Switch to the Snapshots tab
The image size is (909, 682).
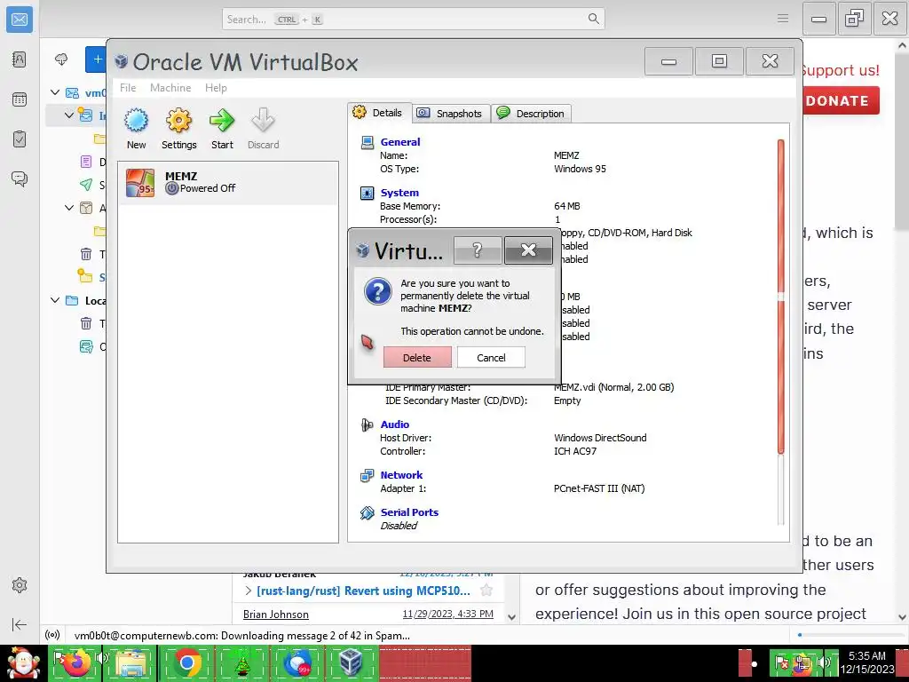coord(451,113)
